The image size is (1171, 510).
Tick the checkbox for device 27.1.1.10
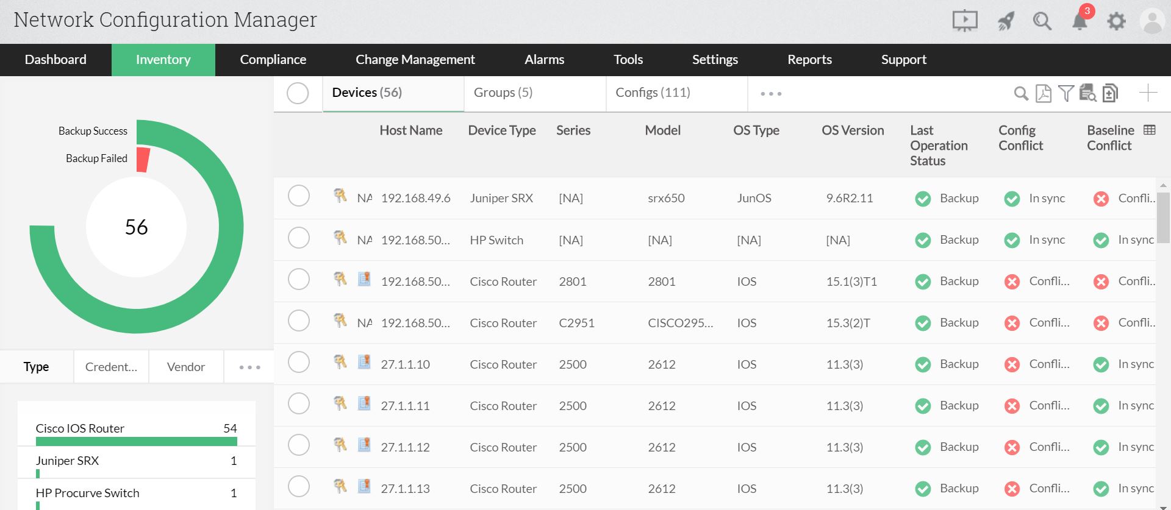click(x=299, y=362)
